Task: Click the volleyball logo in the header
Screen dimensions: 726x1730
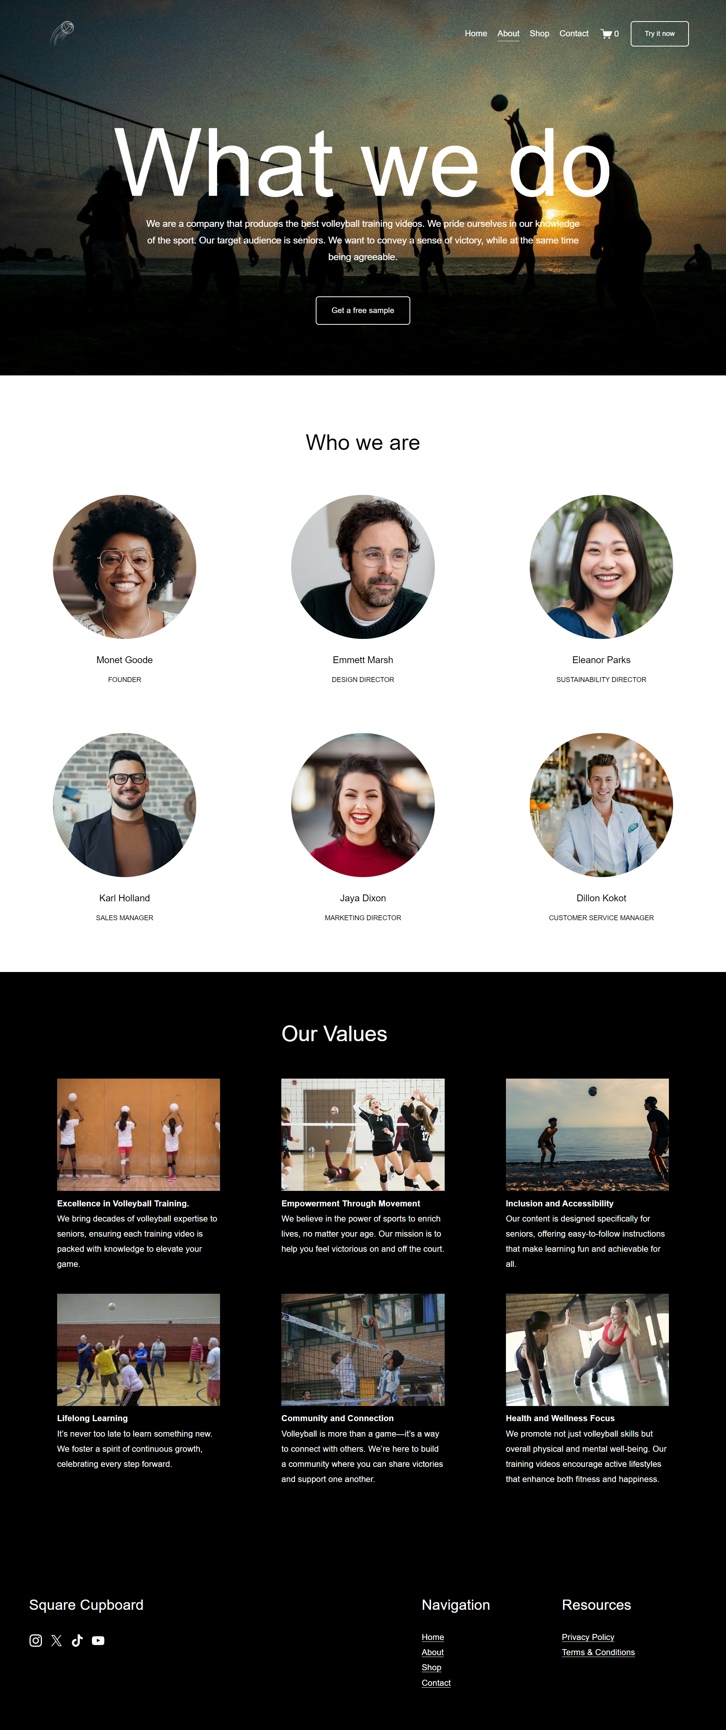Action: click(62, 33)
